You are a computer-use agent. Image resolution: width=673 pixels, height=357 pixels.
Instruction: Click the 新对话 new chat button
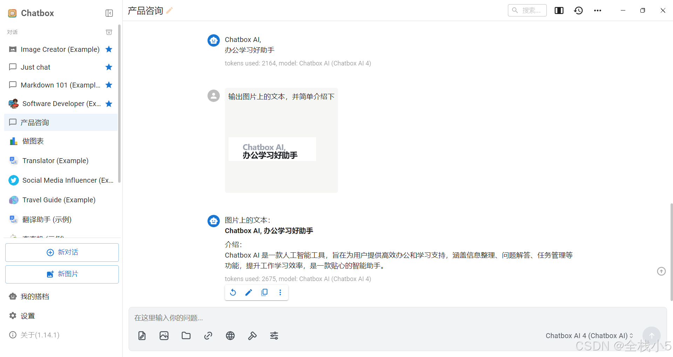click(62, 252)
